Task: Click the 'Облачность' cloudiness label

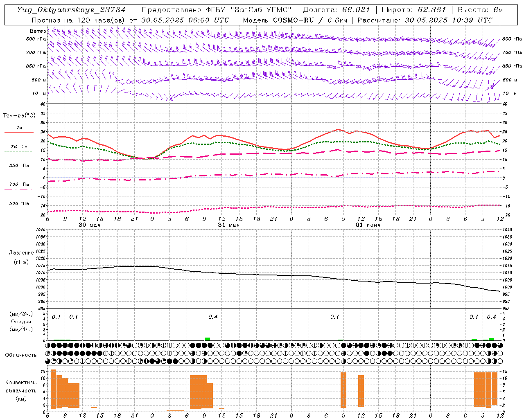Action: [x=21, y=355]
